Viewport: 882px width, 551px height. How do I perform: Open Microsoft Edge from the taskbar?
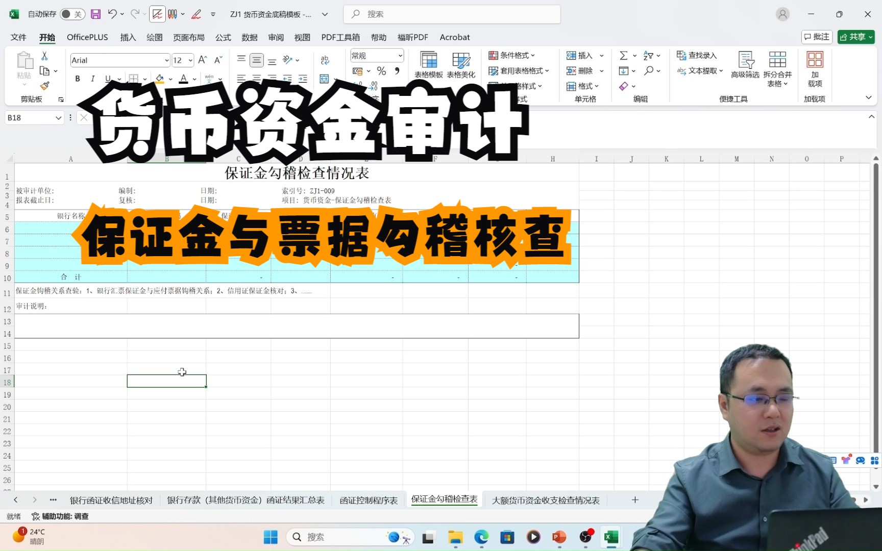click(481, 537)
